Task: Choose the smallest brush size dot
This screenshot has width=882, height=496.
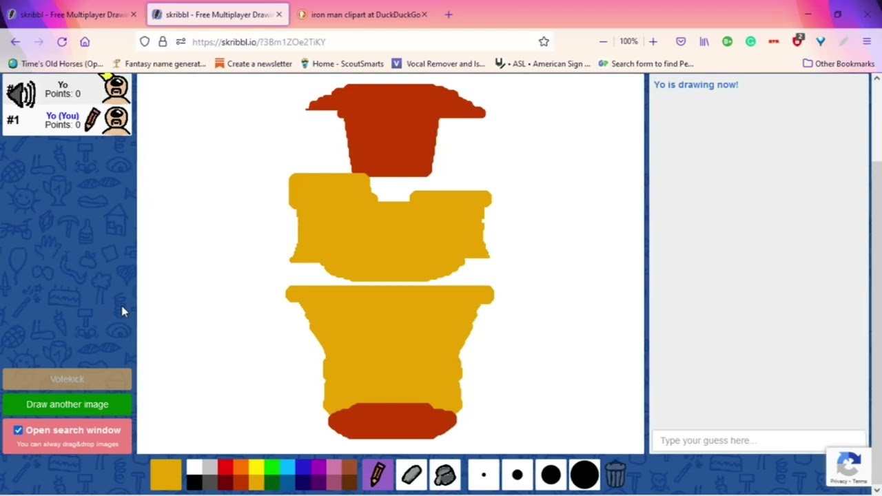Action: tap(484, 475)
